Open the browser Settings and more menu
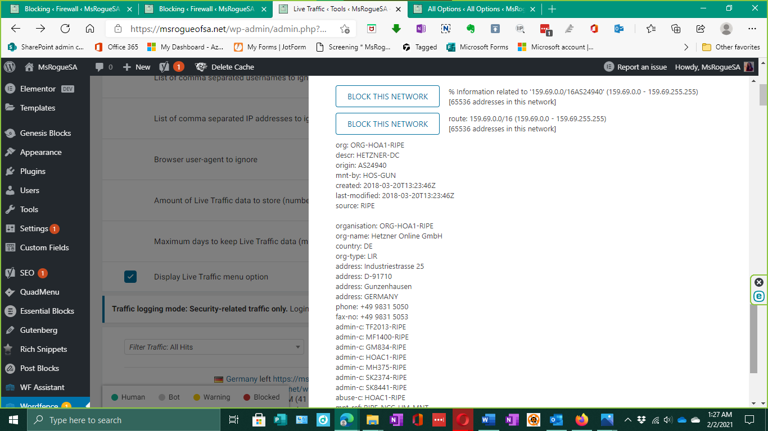The image size is (768, 431). tap(752, 29)
